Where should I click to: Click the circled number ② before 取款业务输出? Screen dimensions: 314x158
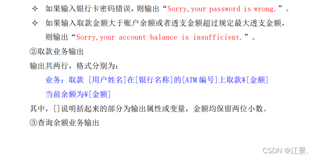33,52
